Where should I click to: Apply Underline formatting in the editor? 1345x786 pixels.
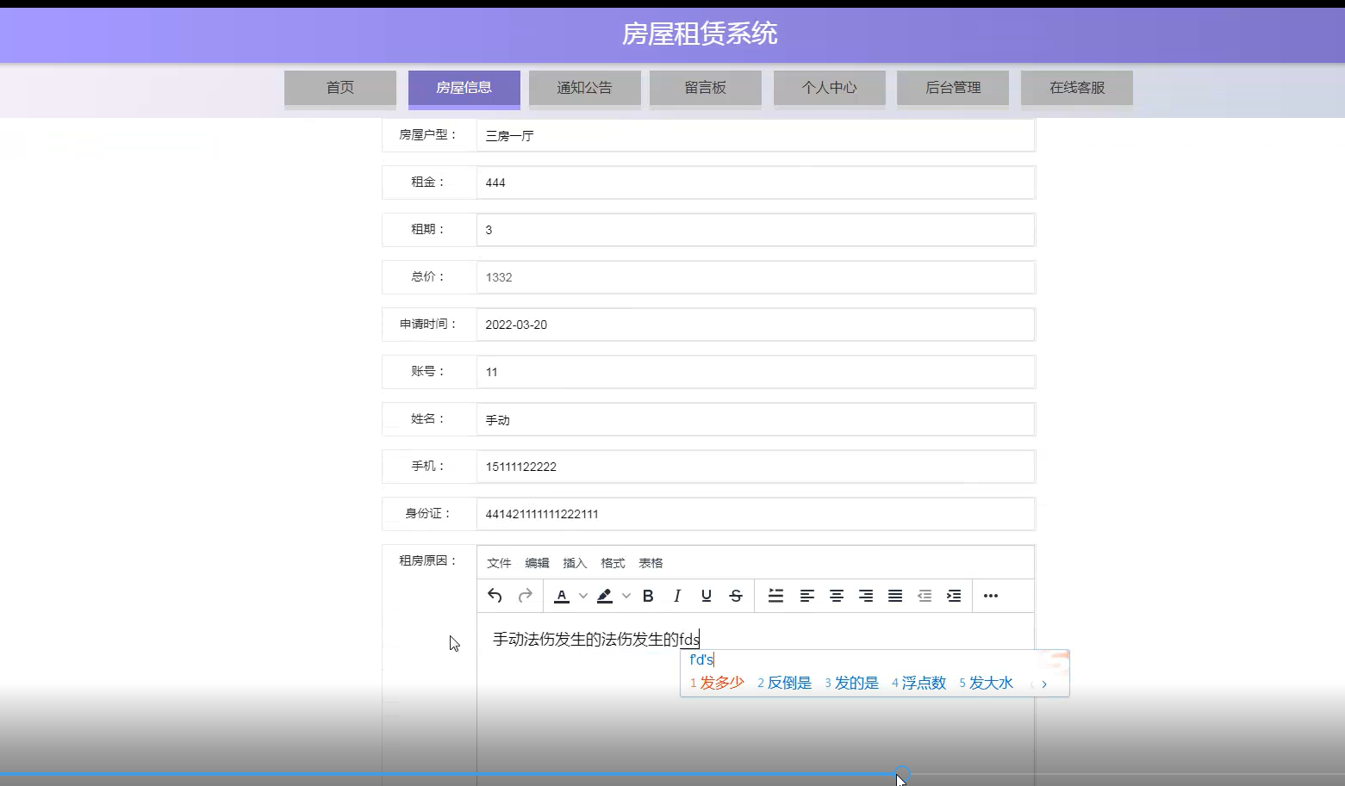706,595
